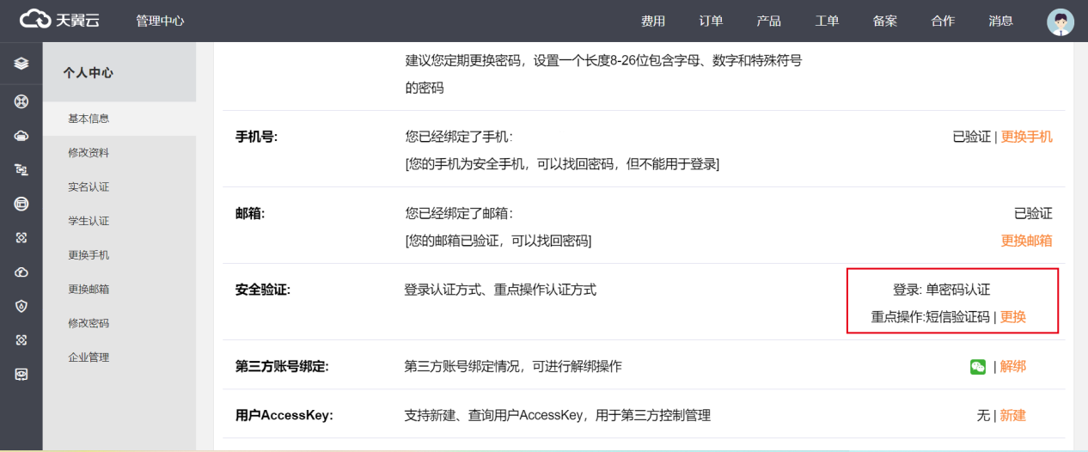Click the orange 更换 link for 重点操作

(1013, 317)
